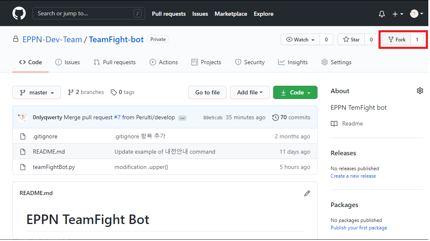430x241 pixels.
Task: View the watchers count next to Watch
Action: click(326, 40)
